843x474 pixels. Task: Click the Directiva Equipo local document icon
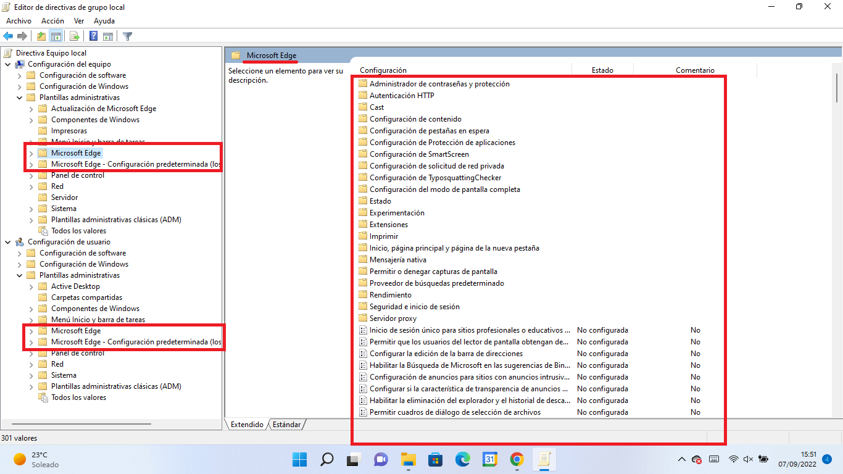pyautogui.click(x=8, y=53)
